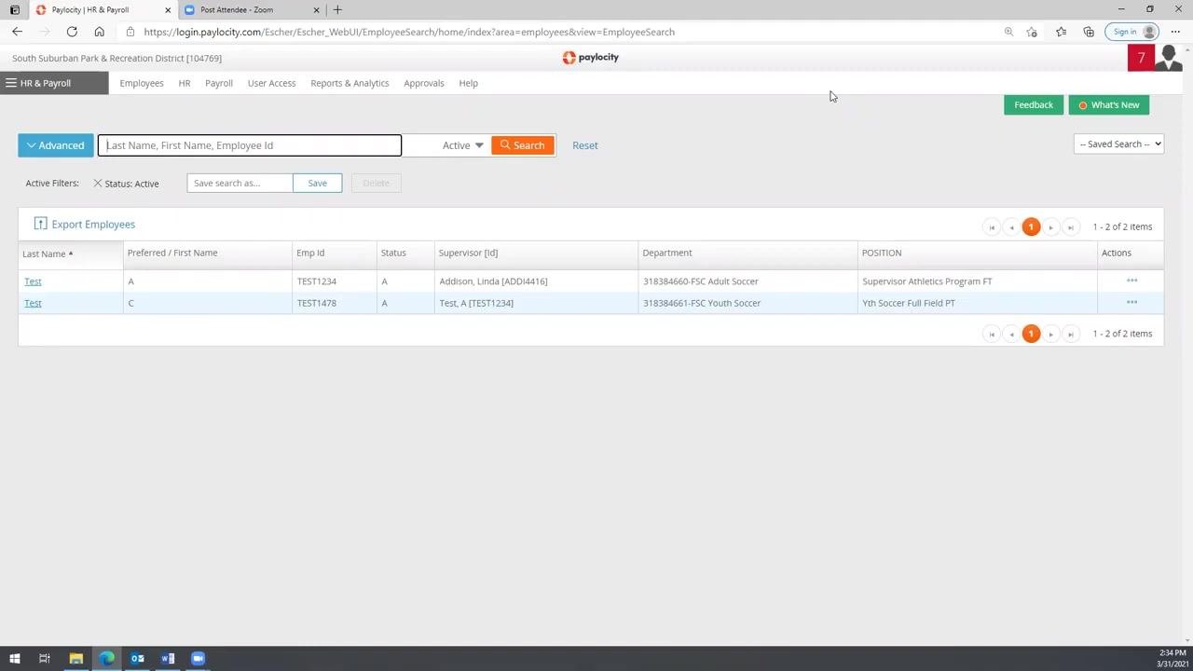This screenshot has height=671, width=1193.
Task: Open Zoom from taskbar
Action: (198, 659)
